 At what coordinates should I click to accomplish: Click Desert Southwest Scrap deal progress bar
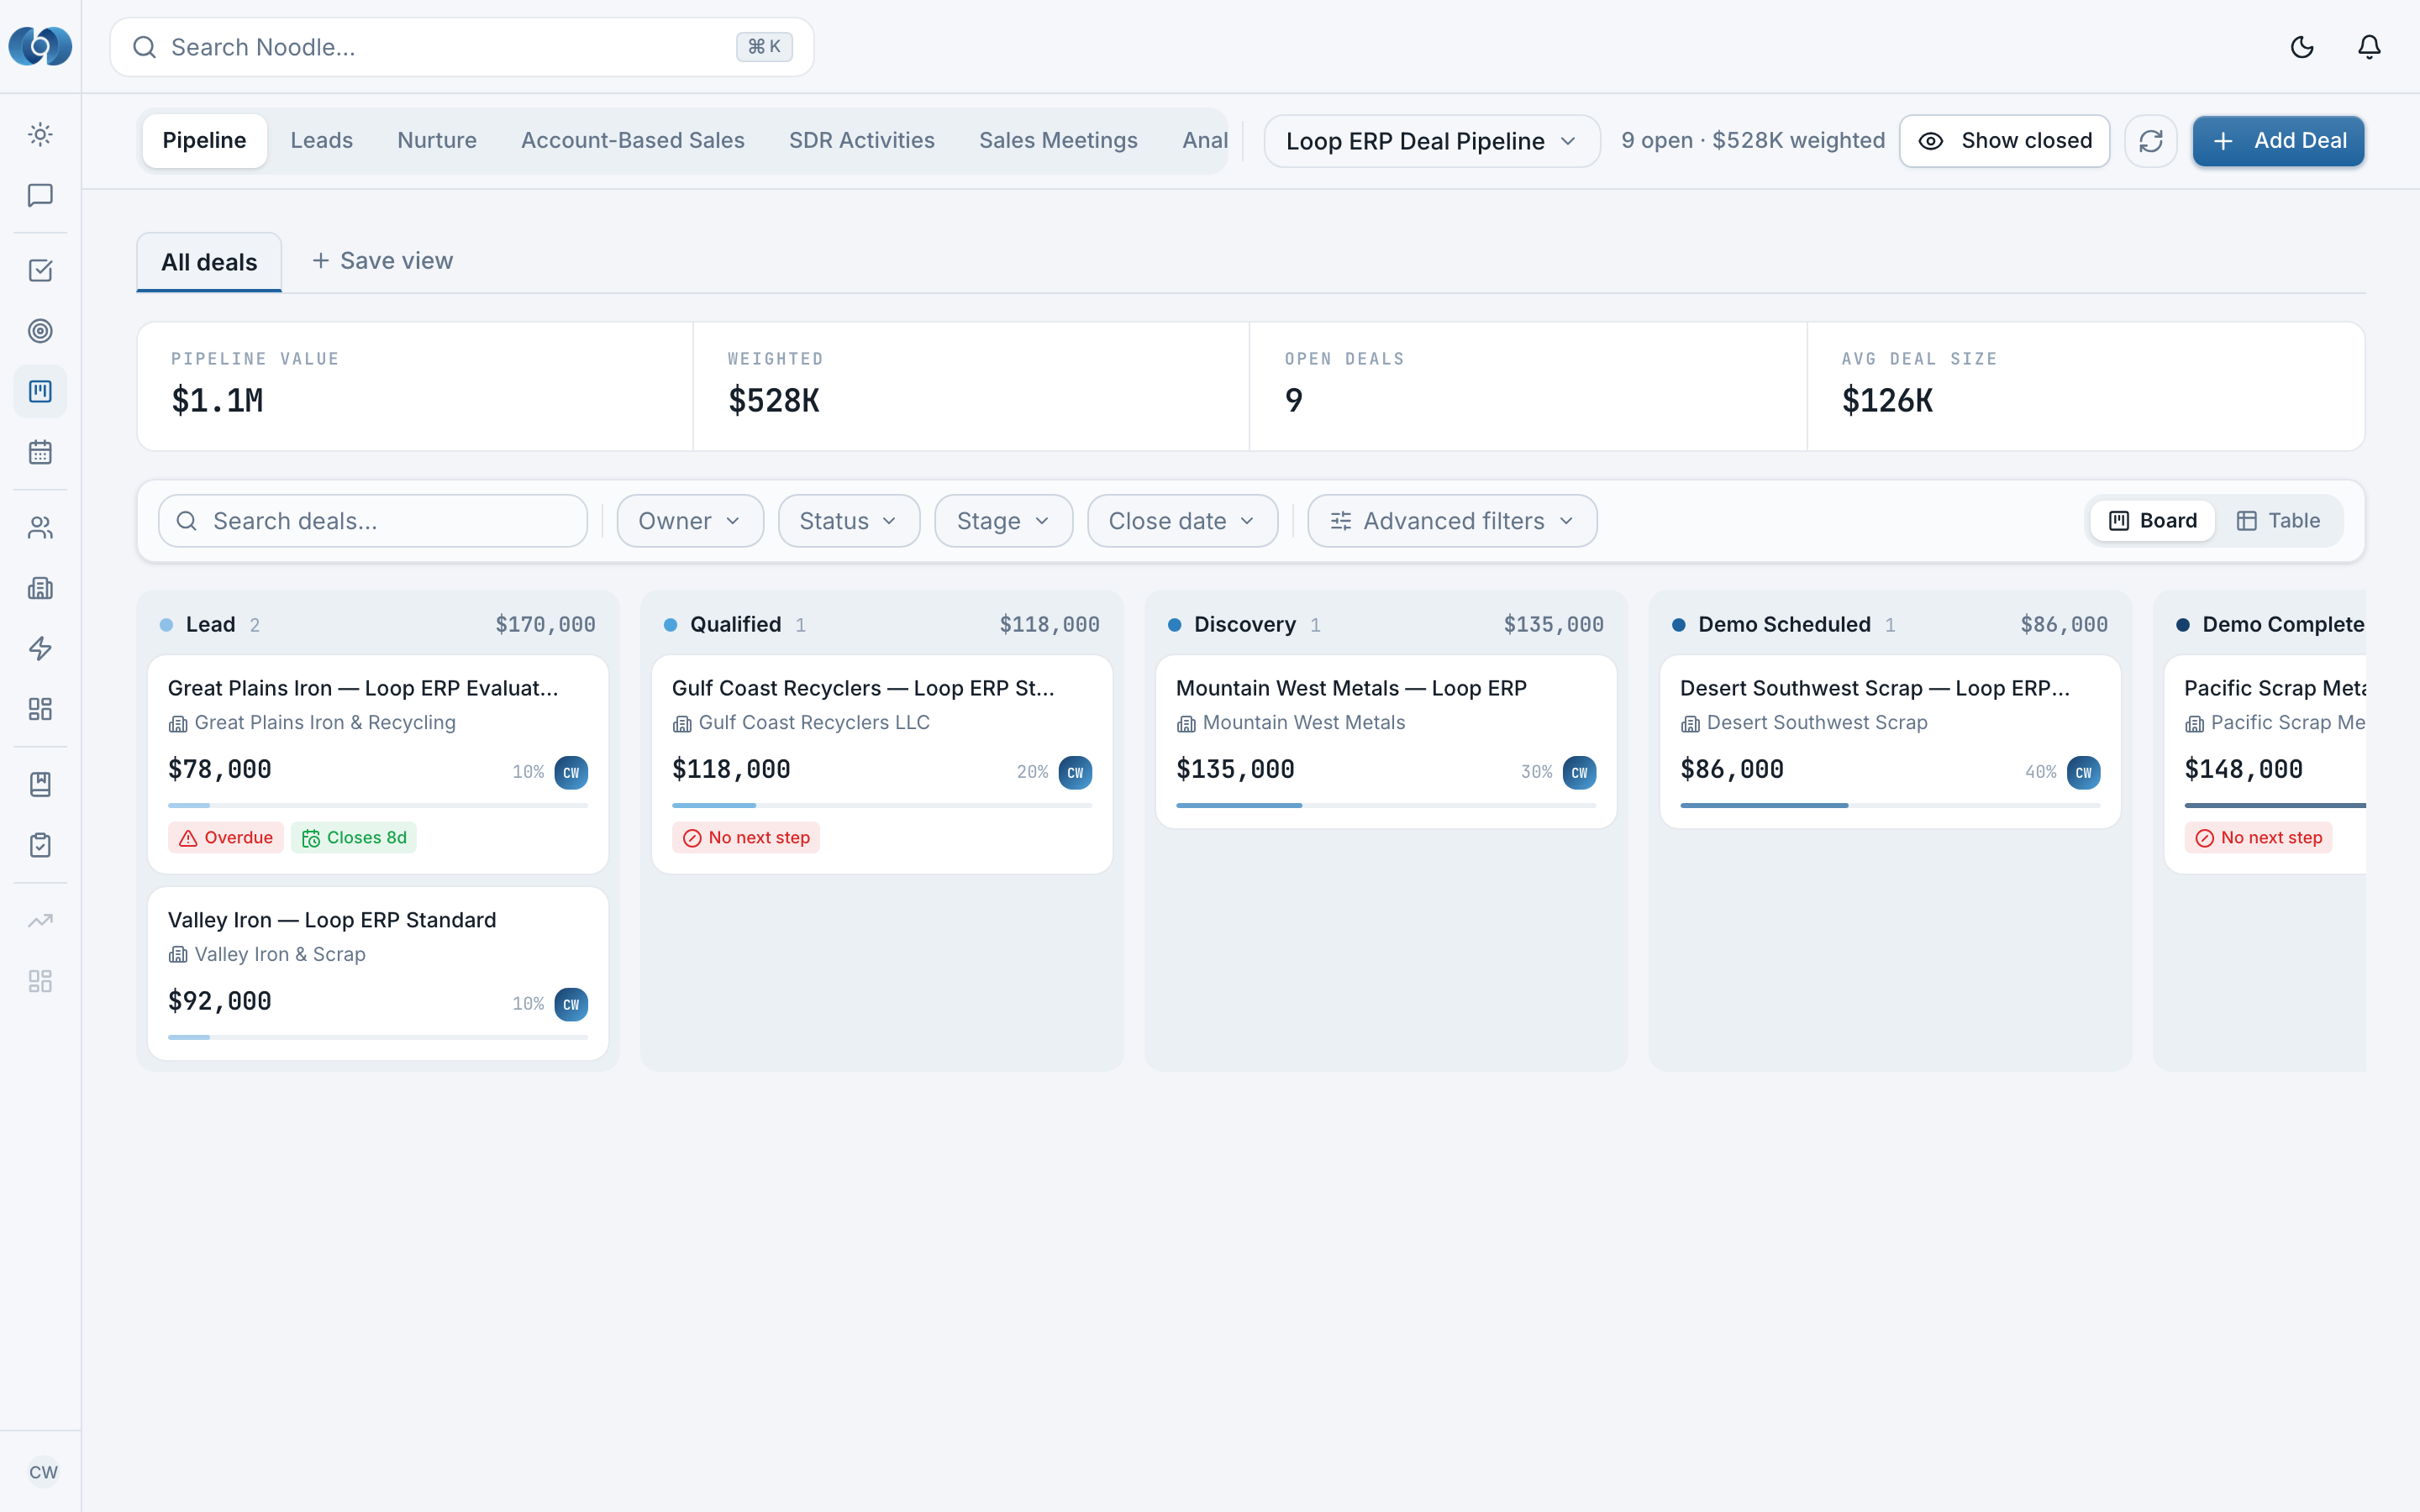click(x=1890, y=805)
